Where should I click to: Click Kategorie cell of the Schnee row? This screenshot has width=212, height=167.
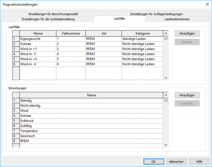coord(142,44)
